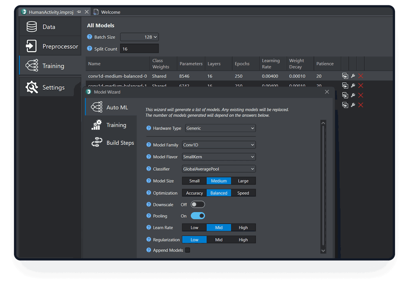Viewport: 409px width, 289px height.
Task: Turn off the Pooling toggle
Action: [198, 216]
